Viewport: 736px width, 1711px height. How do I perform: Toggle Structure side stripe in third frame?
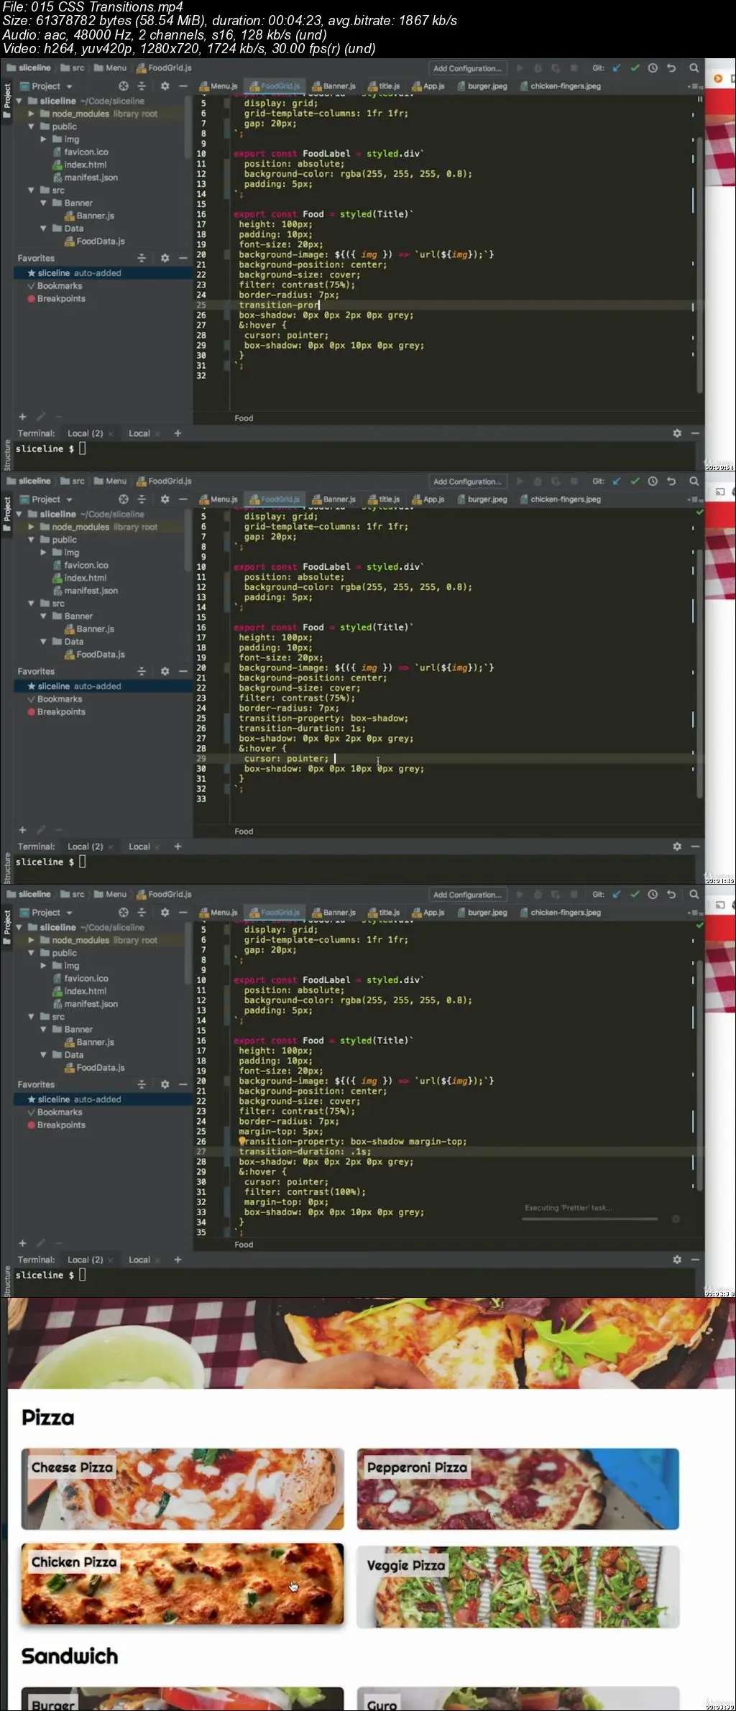click(x=7, y=1281)
